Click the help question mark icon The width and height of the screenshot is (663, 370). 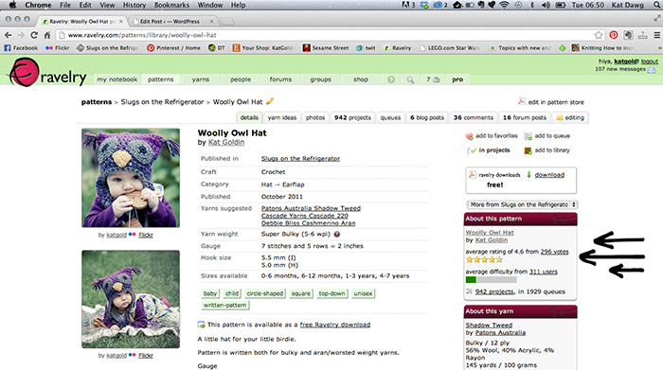(x=391, y=79)
